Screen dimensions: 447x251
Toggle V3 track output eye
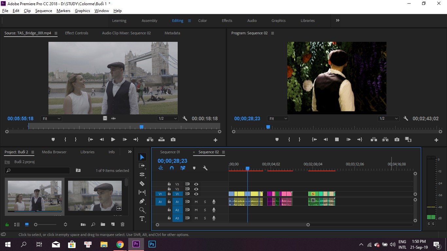[196, 184]
